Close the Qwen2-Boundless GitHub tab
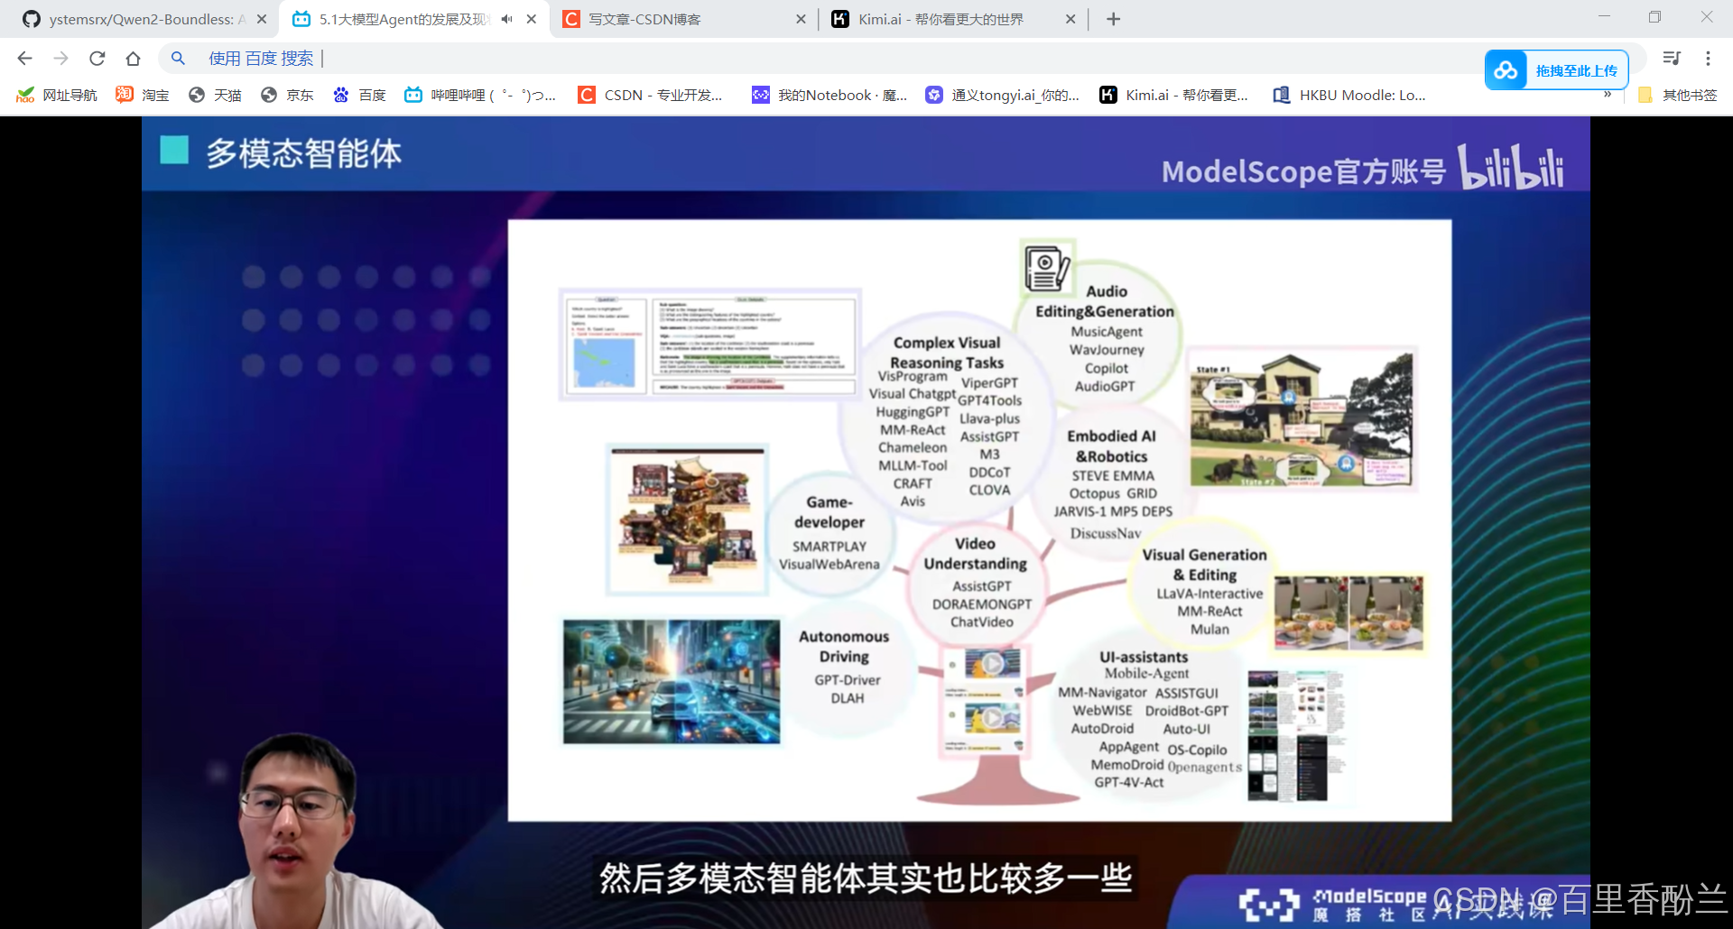The width and height of the screenshot is (1733, 929). pyautogui.click(x=262, y=19)
